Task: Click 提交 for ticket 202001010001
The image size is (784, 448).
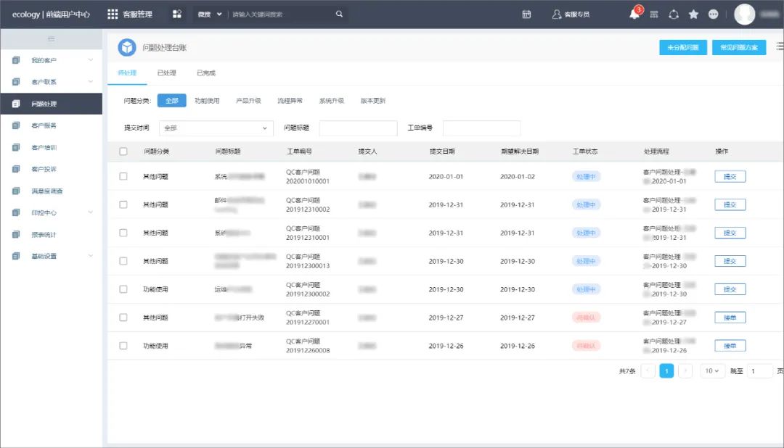Action: coord(730,176)
